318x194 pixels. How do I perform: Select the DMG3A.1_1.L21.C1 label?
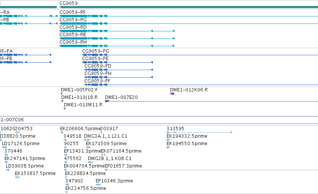pos(106,136)
